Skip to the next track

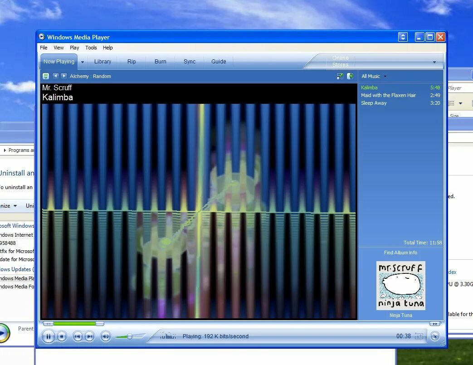click(90, 336)
